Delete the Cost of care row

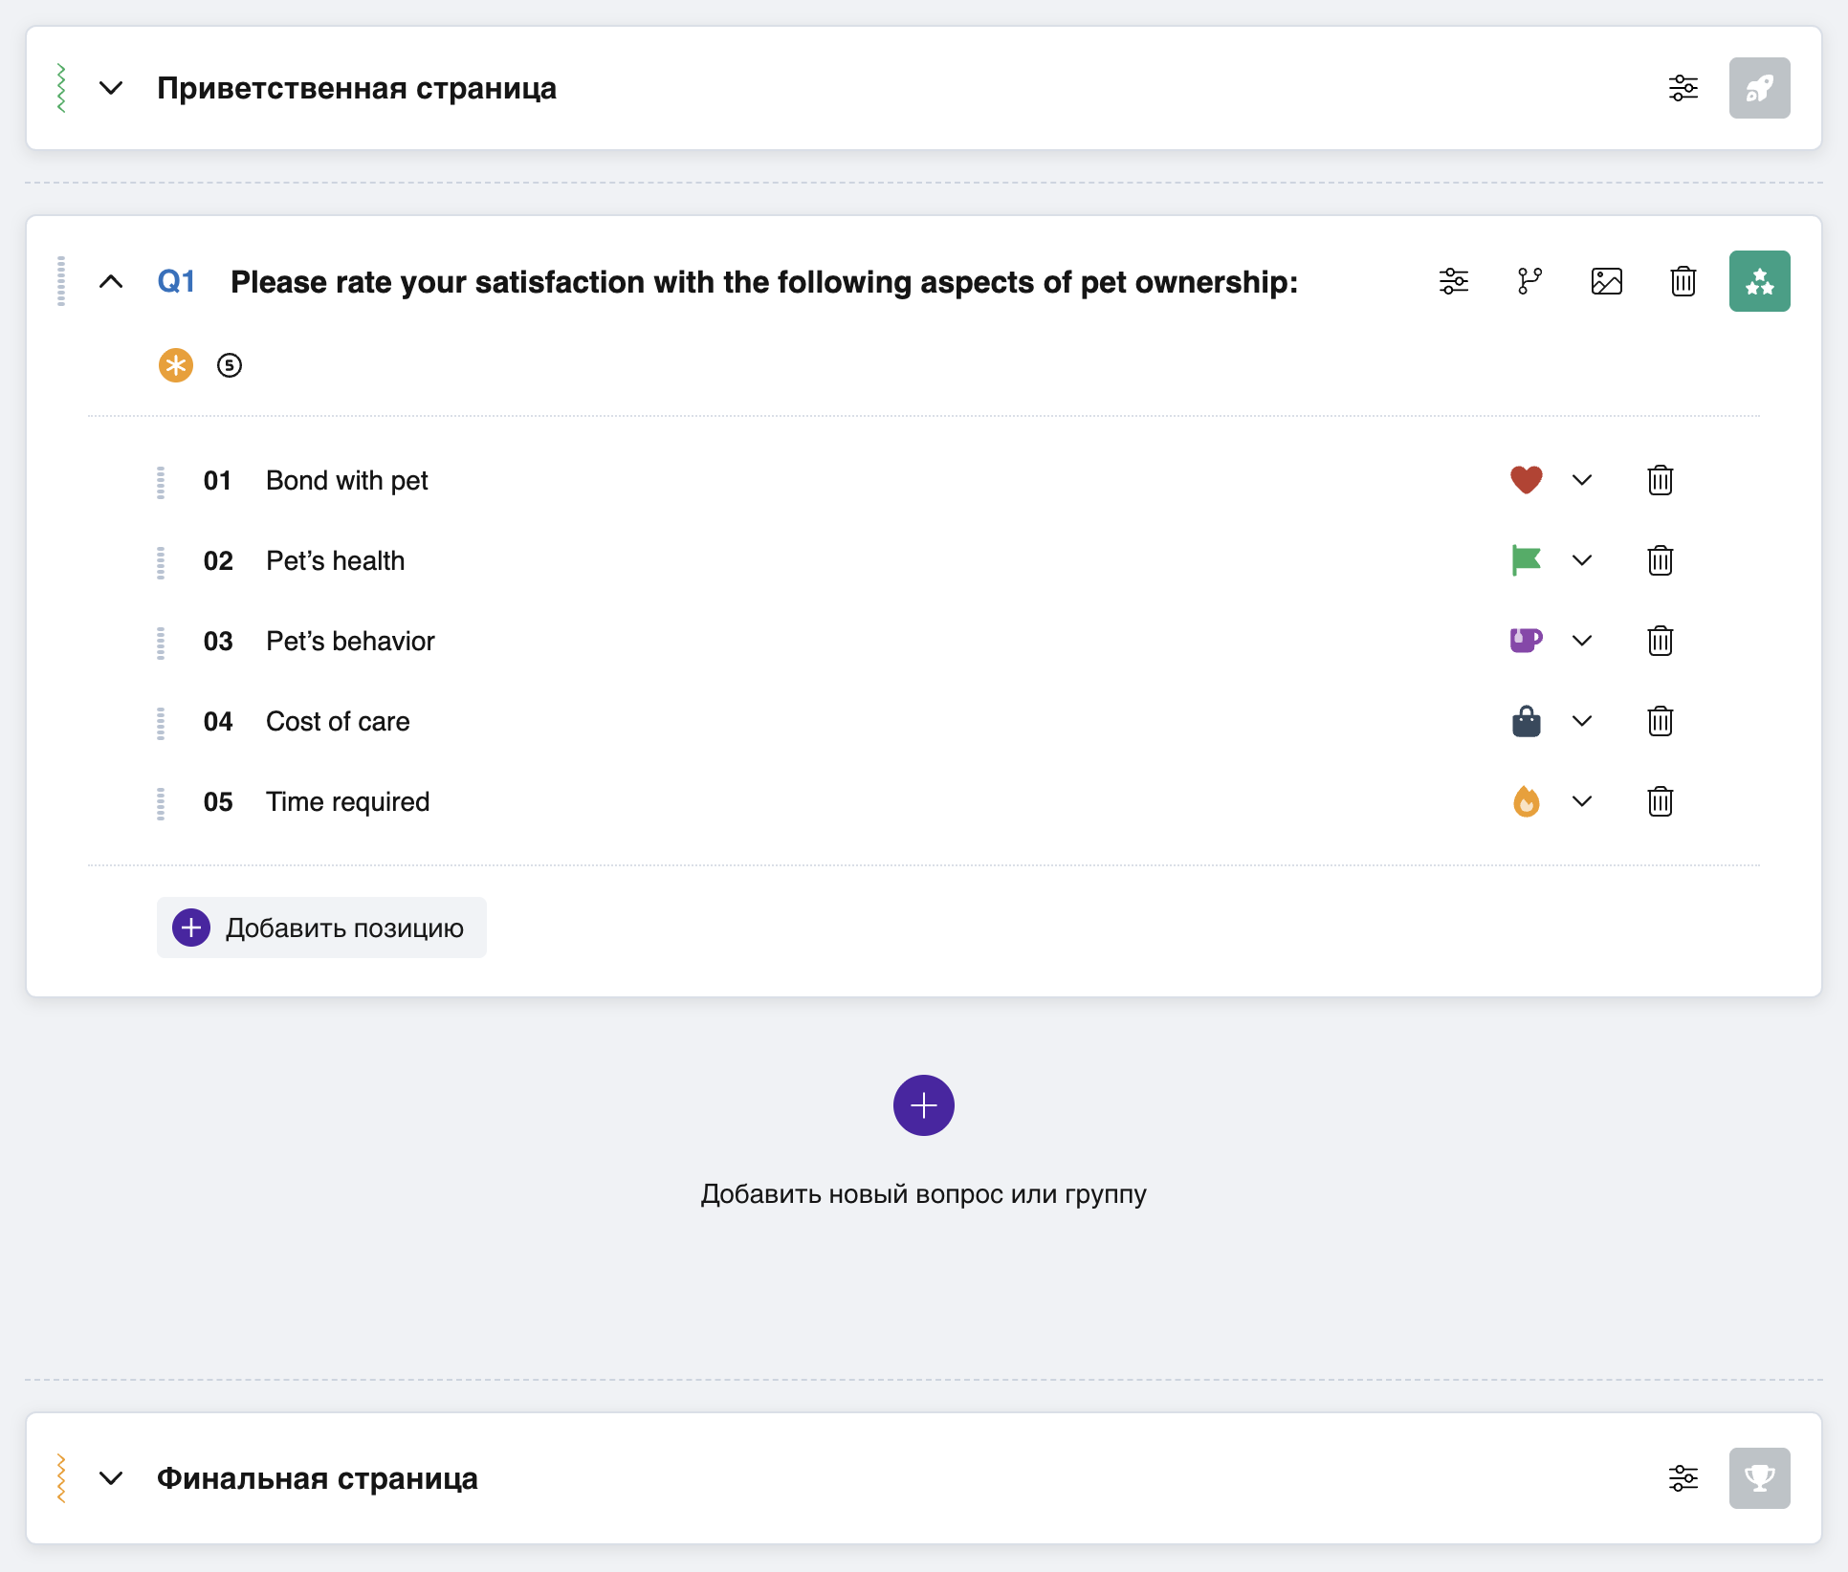1661,721
